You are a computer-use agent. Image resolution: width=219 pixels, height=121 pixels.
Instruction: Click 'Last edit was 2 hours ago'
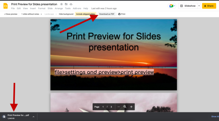(x=104, y=8)
